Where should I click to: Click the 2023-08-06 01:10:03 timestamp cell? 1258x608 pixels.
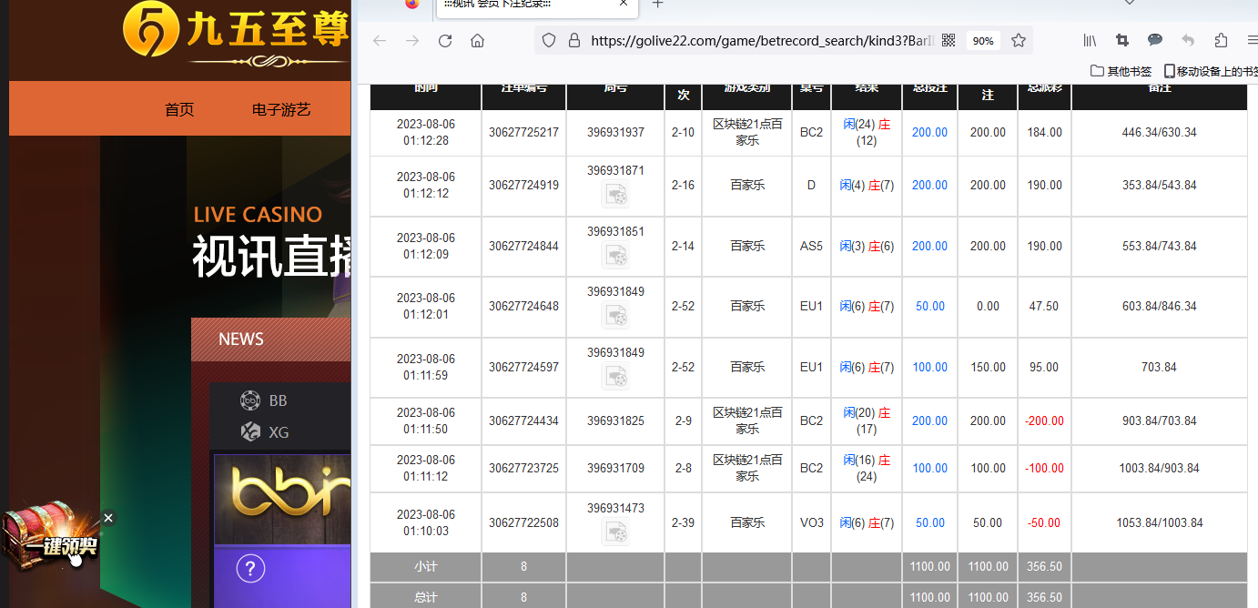click(x=426, y=523)
